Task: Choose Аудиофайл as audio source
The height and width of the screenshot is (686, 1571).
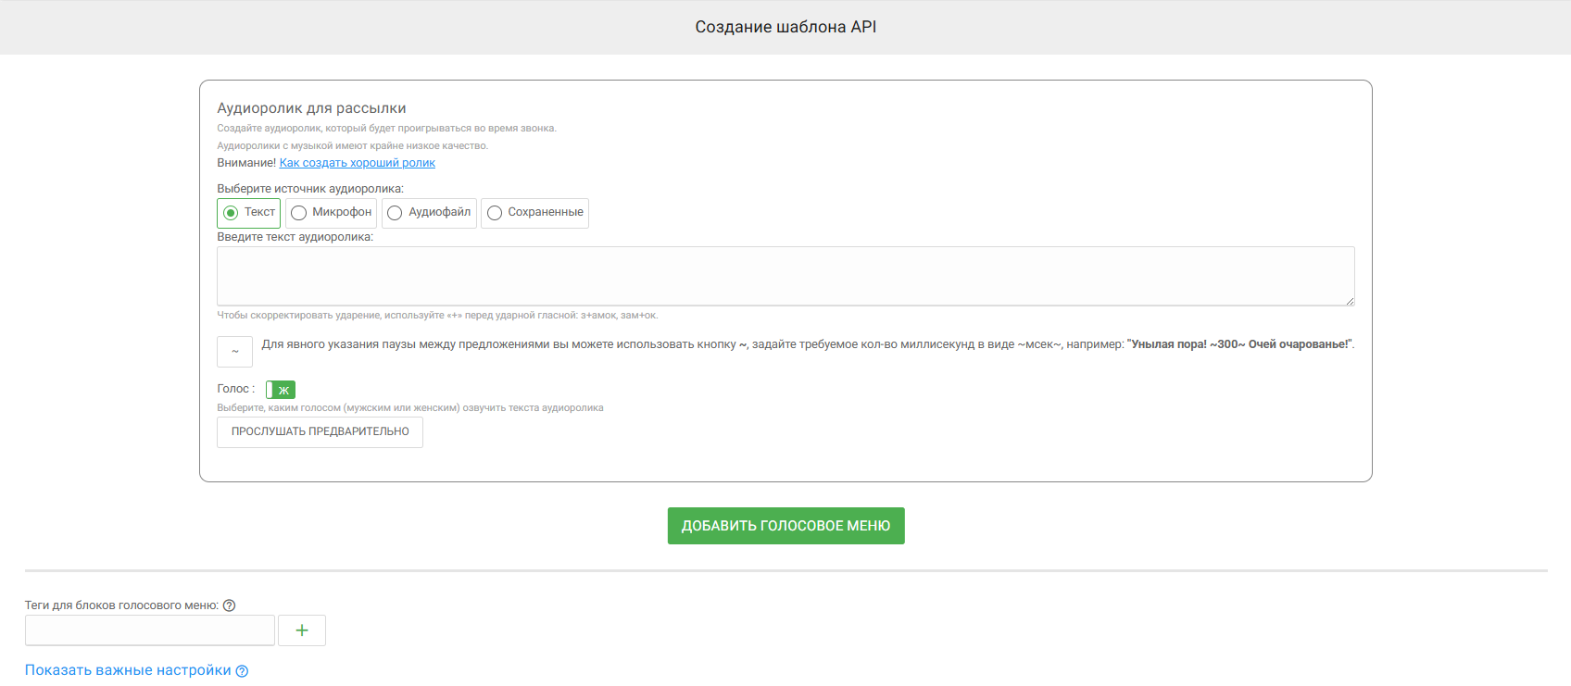Action: point(429,213)
